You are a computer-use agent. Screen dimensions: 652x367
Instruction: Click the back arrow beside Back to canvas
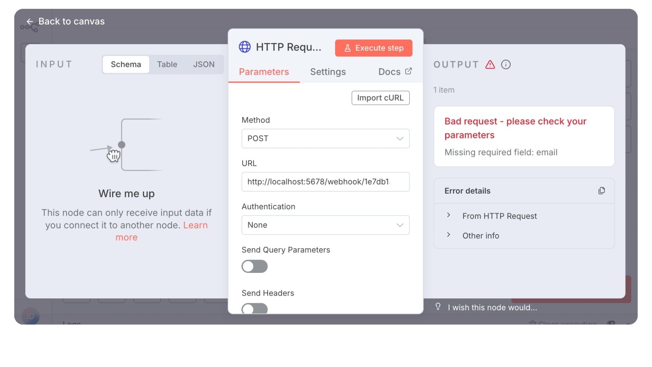pos(30,21)
